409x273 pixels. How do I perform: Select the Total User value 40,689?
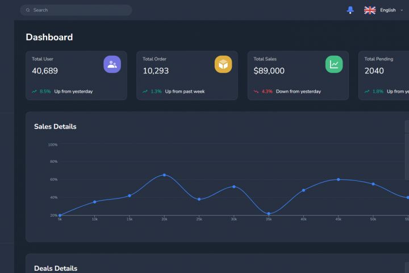click(45, 71)
